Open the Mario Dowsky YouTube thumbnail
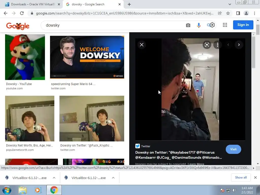 (25, 57)
